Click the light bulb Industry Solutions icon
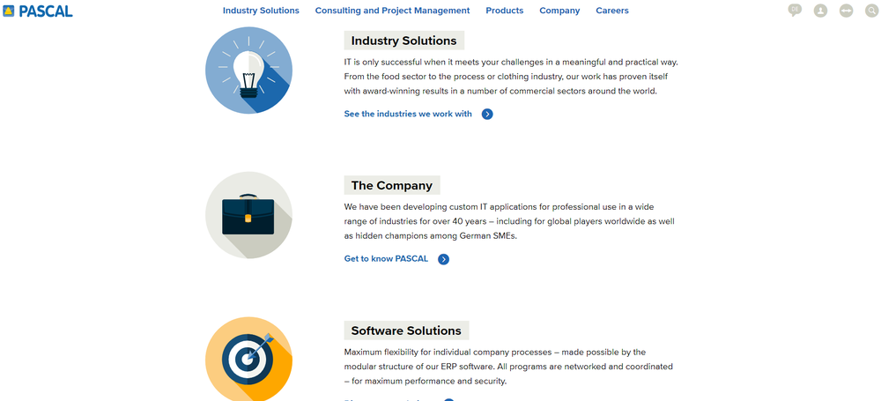881x401 pixels. tap(249, 71)
